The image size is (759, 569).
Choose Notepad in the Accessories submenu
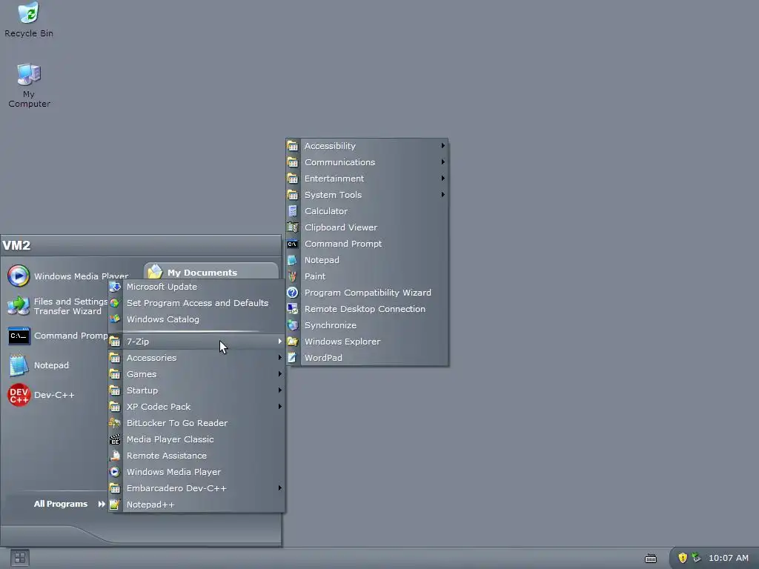367,260
